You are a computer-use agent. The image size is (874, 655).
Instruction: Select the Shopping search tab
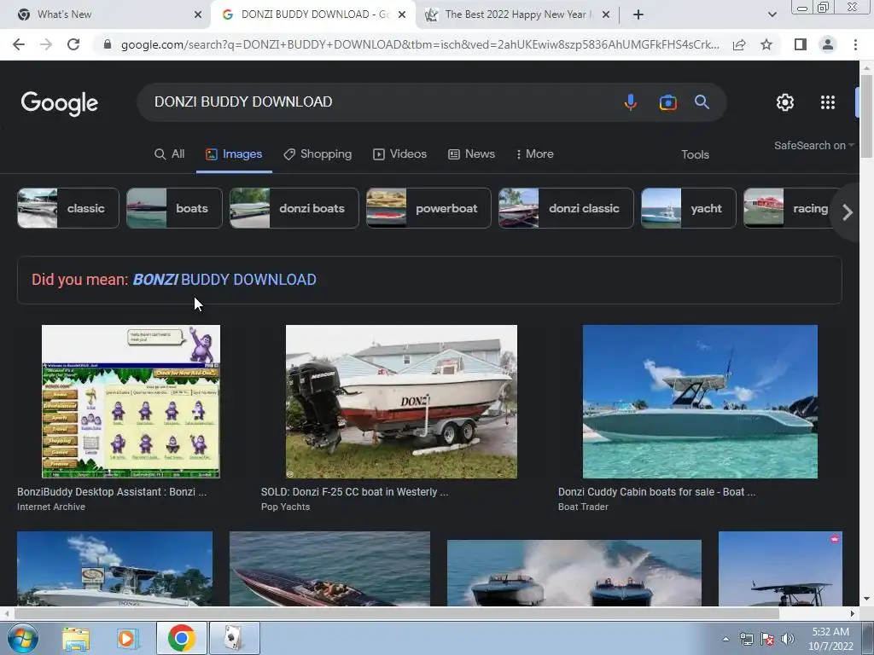coord(318,154)
